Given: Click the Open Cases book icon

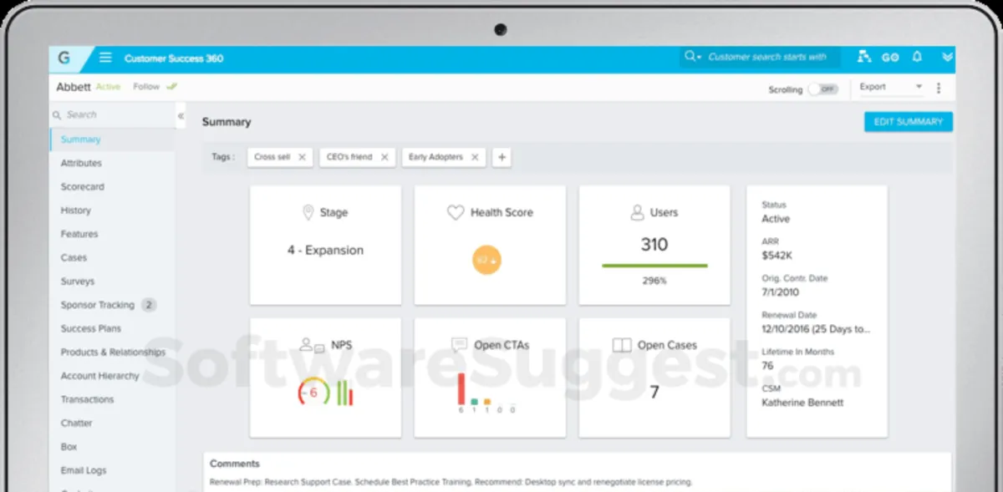Looking at the screenshot, I should point(621,345).
